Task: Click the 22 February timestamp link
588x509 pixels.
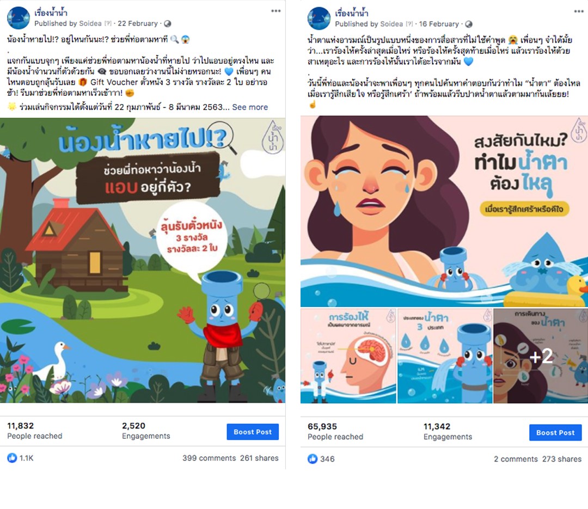Action: tap(138, 23)
